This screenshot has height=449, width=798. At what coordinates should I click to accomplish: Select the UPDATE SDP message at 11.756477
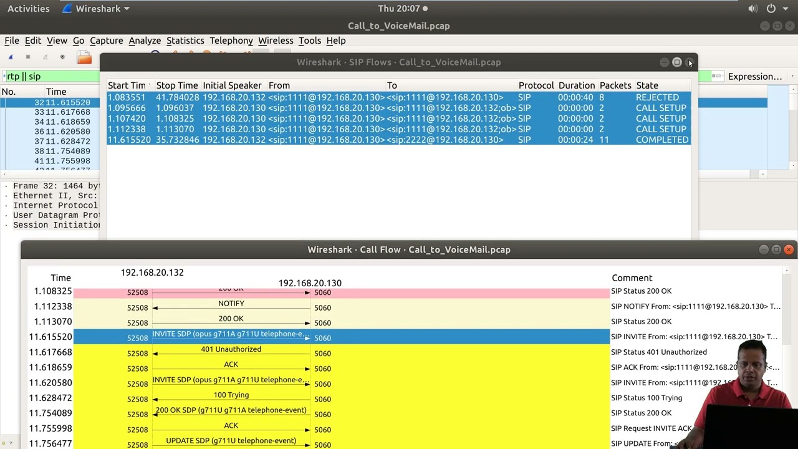231,443
